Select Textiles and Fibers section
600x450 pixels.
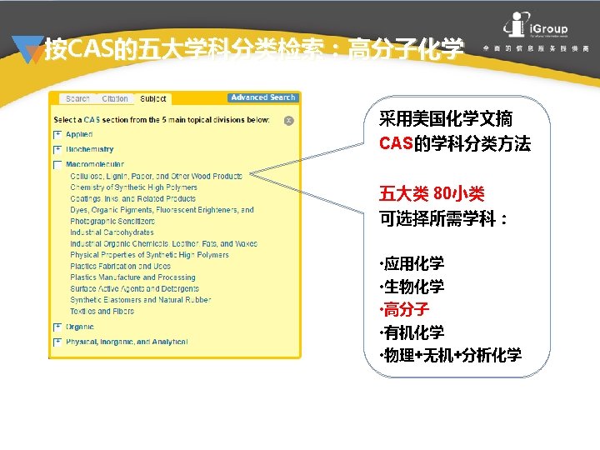[x=102, y=311]
